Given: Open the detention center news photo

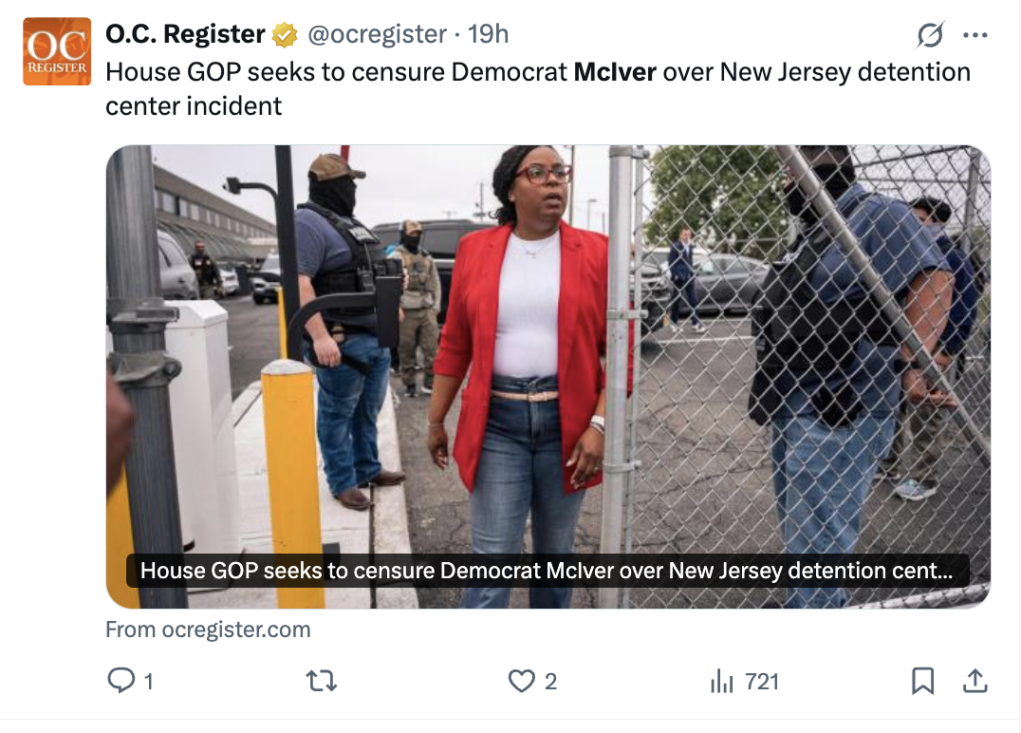Looking at the screenshot, I should [x=548, y=361].
